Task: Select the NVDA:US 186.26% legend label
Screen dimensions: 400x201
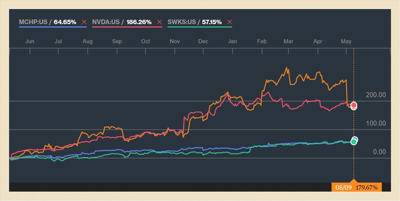Action: [122, 22]
